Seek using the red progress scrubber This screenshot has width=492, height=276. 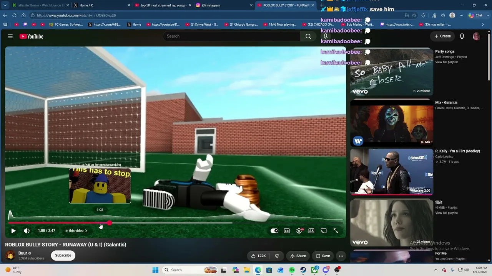pyautogui.click(x=110, y=223)
